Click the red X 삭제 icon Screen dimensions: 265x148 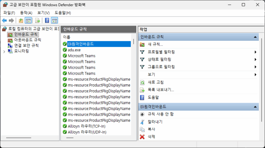click(x=142, y=137)
